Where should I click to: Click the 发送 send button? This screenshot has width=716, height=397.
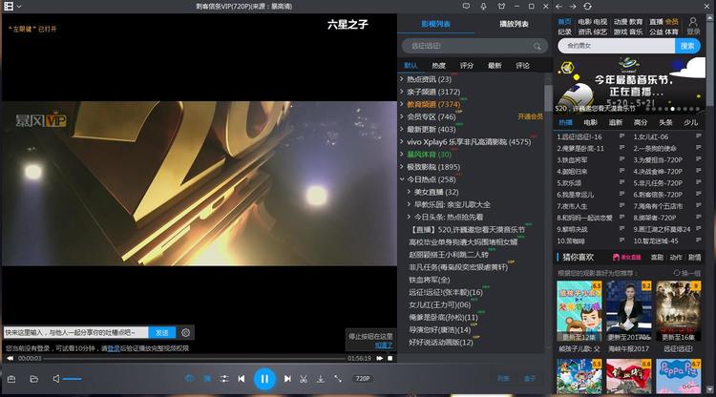[x=161, y=332]
